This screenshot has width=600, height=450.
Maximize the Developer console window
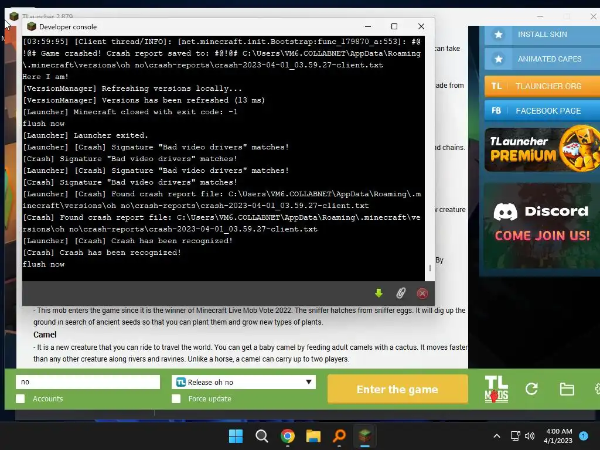[394, 26]
